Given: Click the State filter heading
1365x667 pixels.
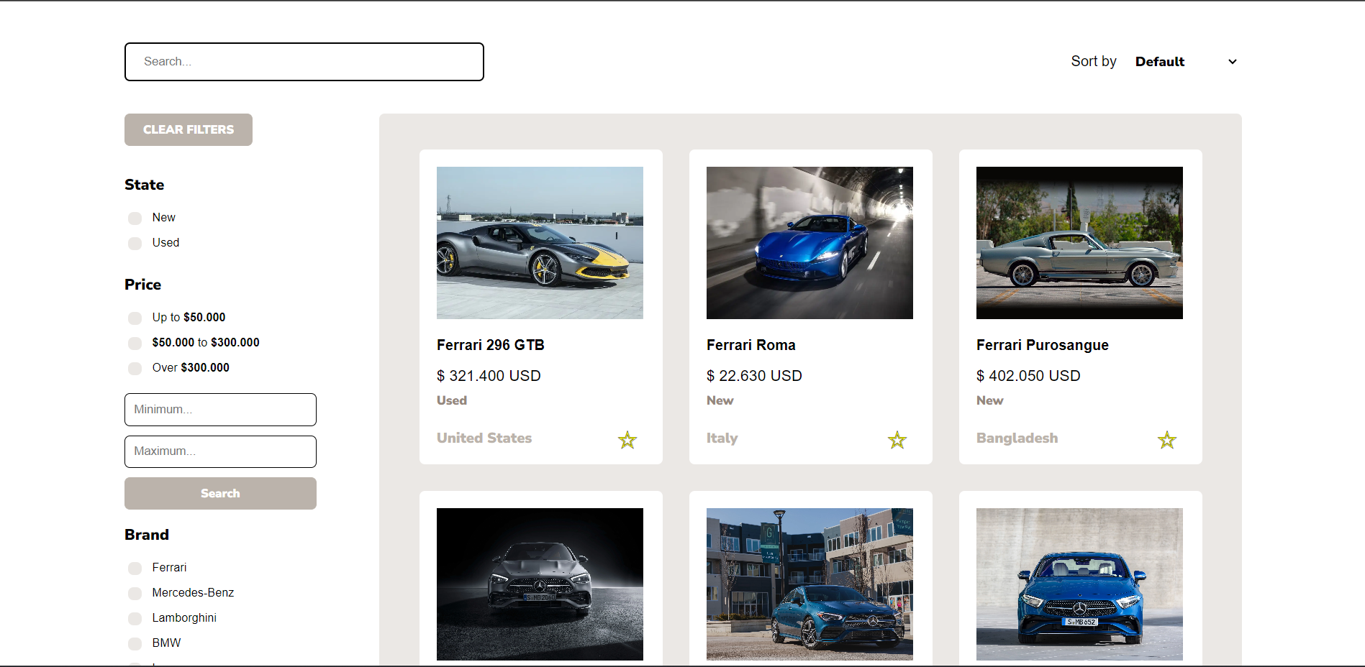Looking at the screenshot, I should [x=145, y=185].
